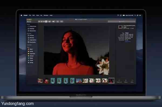Click the large gallery preview photo
The height and width of the screenshot is (107, 162).
[76, 50]
